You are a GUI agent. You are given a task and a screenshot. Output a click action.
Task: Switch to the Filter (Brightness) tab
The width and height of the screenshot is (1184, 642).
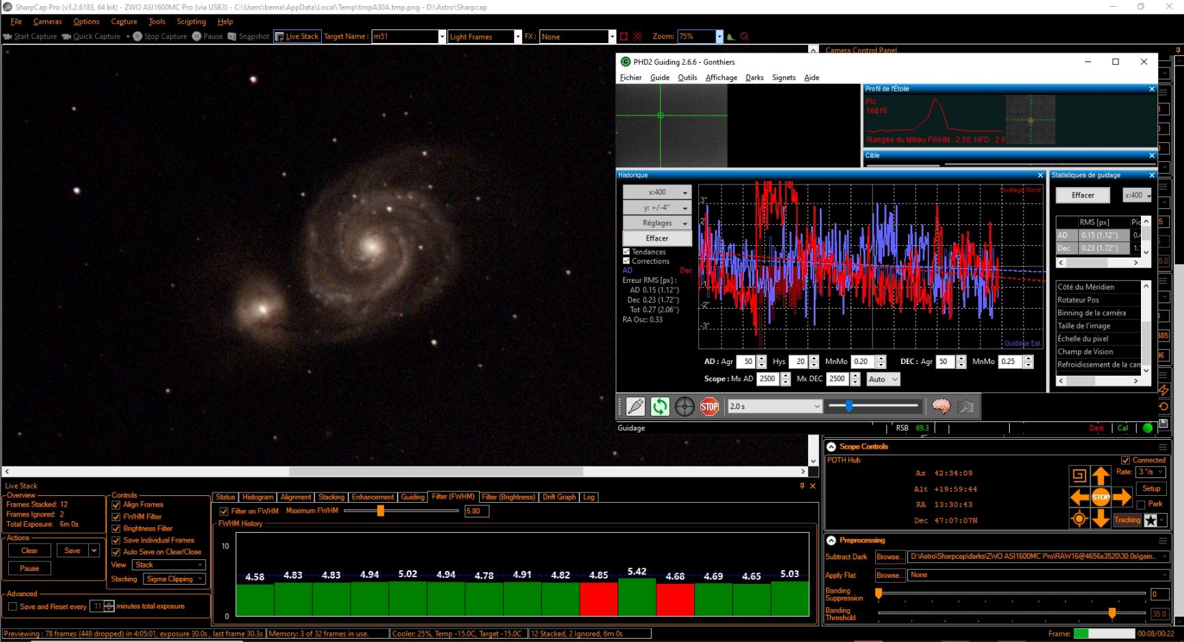[x=508, y=497]
